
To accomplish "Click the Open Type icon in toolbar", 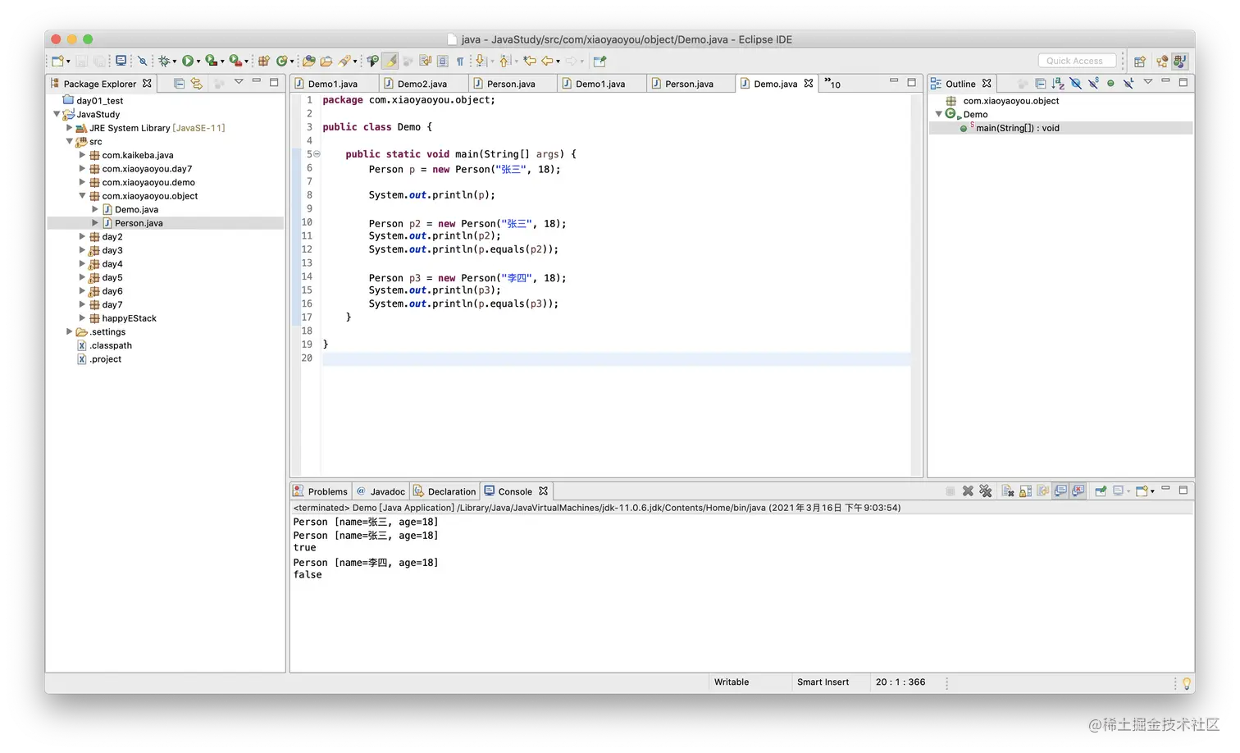I will [x=308, y=61].
